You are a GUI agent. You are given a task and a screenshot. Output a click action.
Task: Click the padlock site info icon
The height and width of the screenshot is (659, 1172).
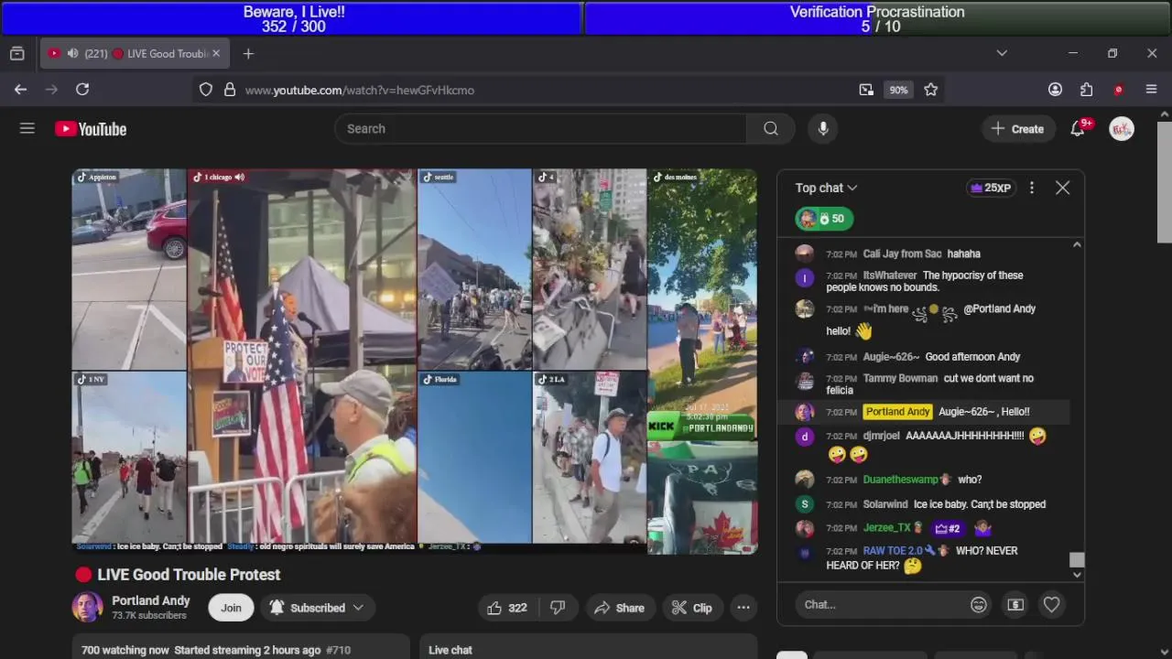pos(230,90)
